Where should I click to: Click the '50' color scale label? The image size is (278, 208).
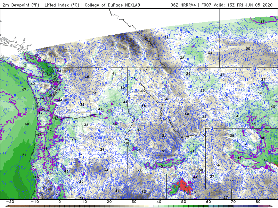(184, 202)
